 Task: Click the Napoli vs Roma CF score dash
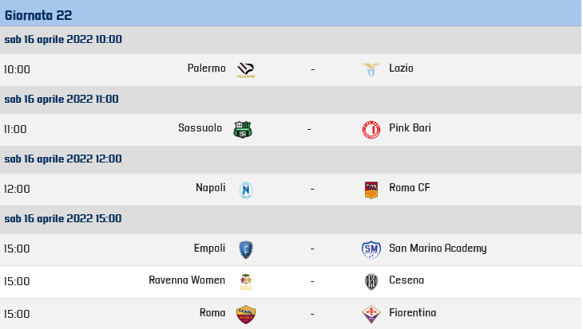click(312, 189)
